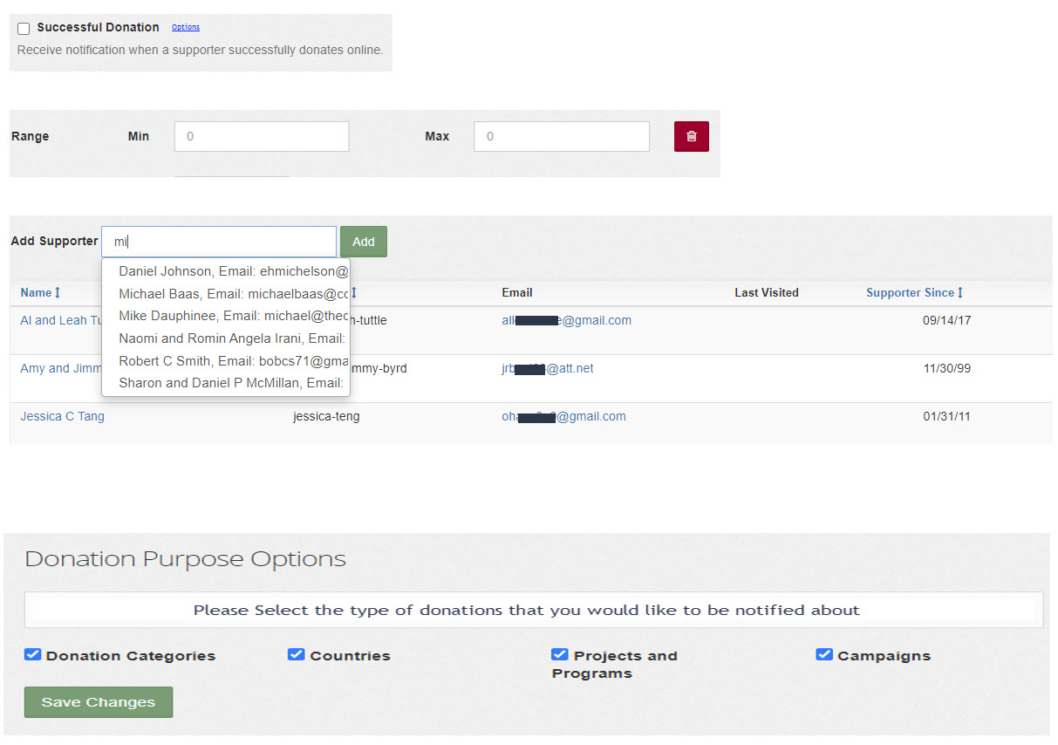The width and height of the screenshot is (1058, 745).
Task: Toggle Projects and Programs checkbox
Action: coord(559,655)
